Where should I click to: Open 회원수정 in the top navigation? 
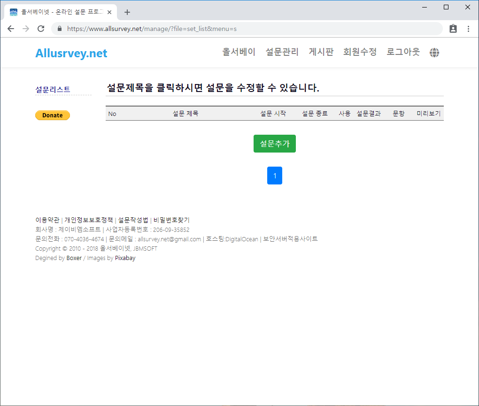click(360, 52)
